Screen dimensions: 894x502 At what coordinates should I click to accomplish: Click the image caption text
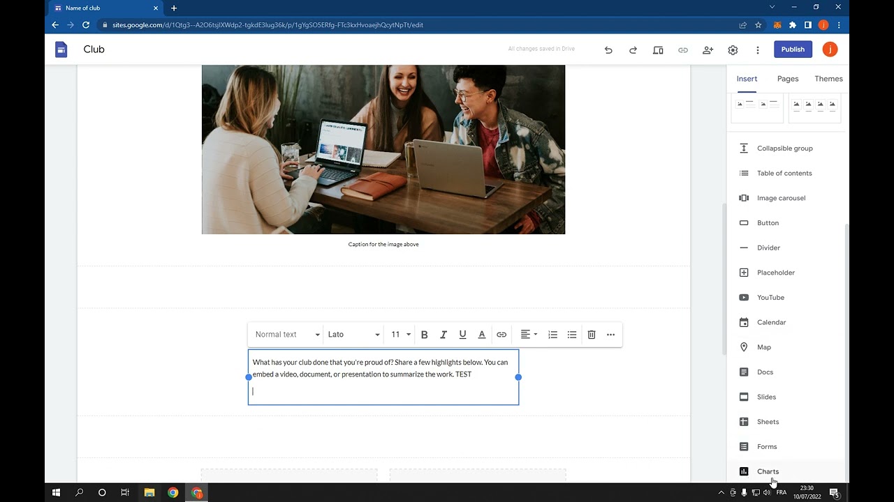pos(383,244)
